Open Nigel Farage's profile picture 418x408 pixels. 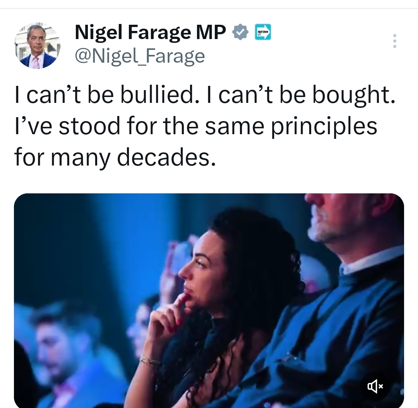pyautogui.click(x=38, y=46)
